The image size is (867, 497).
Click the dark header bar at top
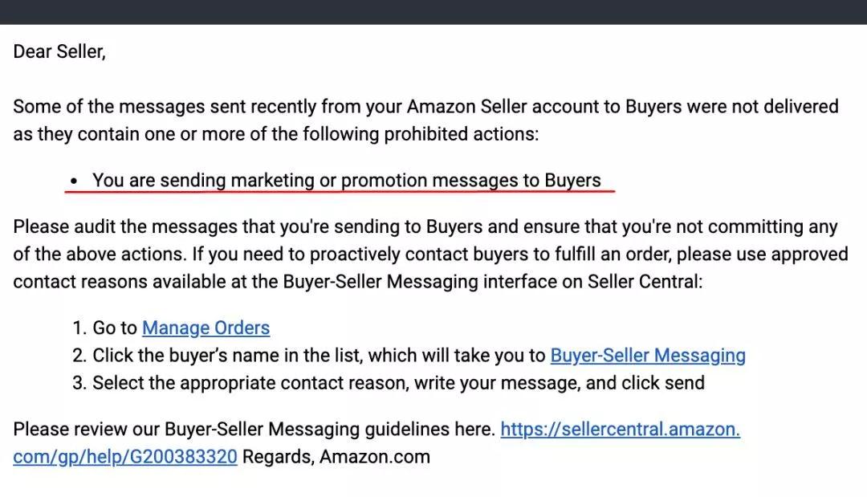point(433,11)
